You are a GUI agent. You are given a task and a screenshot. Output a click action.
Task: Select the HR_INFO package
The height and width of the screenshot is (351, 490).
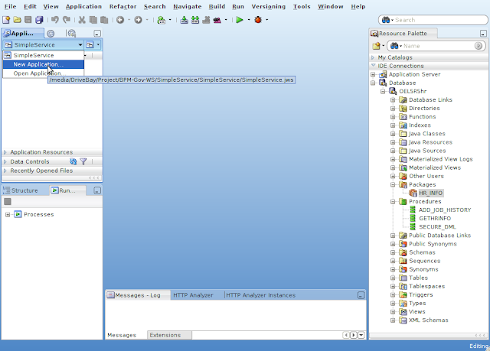(x=430, y=193)
